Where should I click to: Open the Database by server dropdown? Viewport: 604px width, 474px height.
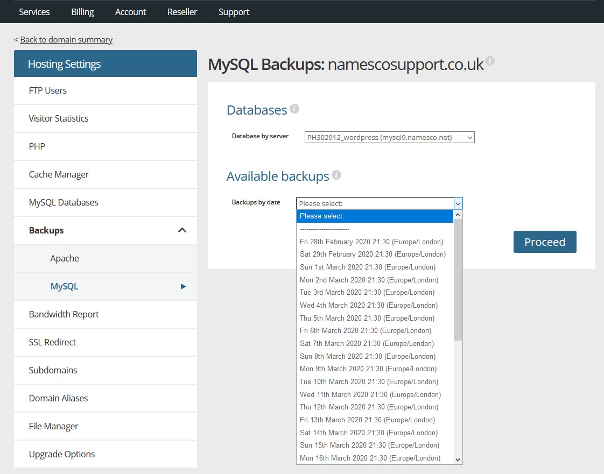[x=389, y=137]
